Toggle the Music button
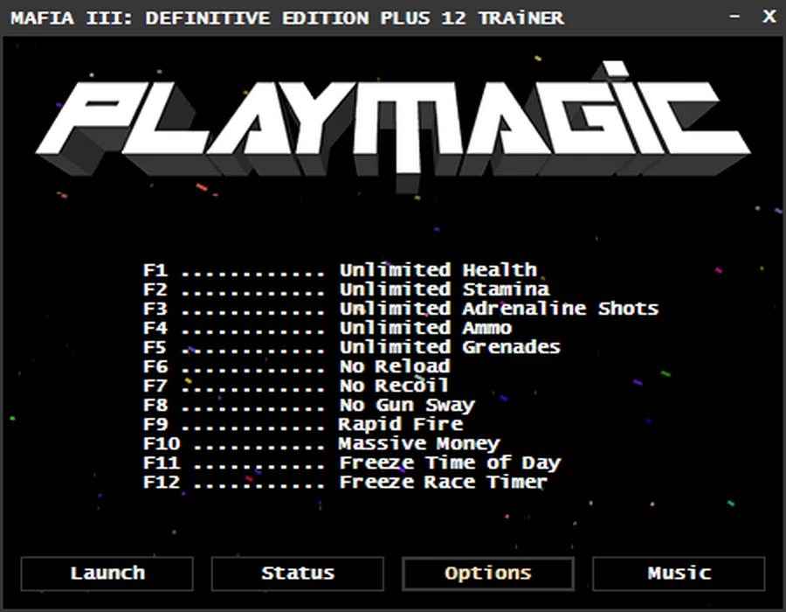This screenshot has width=786, height=612. pyautogui.click(x=679, y=574)
